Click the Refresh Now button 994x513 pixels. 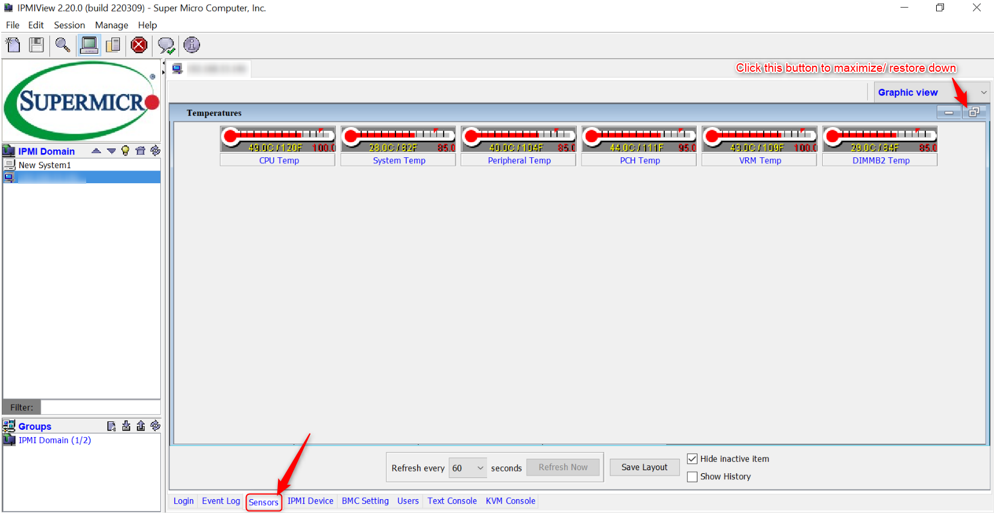[x=563, y=467]
